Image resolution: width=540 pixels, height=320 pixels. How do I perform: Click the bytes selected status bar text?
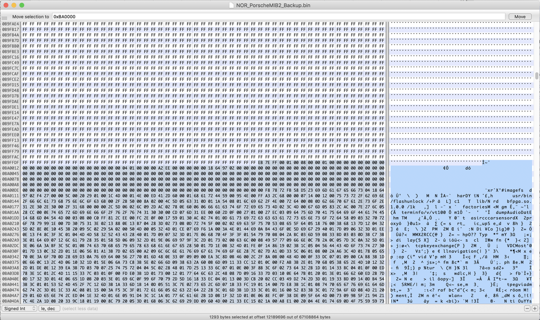coord(270,317)
